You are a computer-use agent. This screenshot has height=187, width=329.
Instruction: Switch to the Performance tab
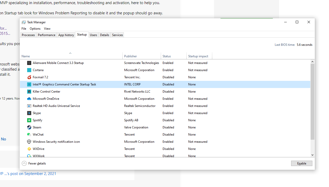tap(47, 35)
